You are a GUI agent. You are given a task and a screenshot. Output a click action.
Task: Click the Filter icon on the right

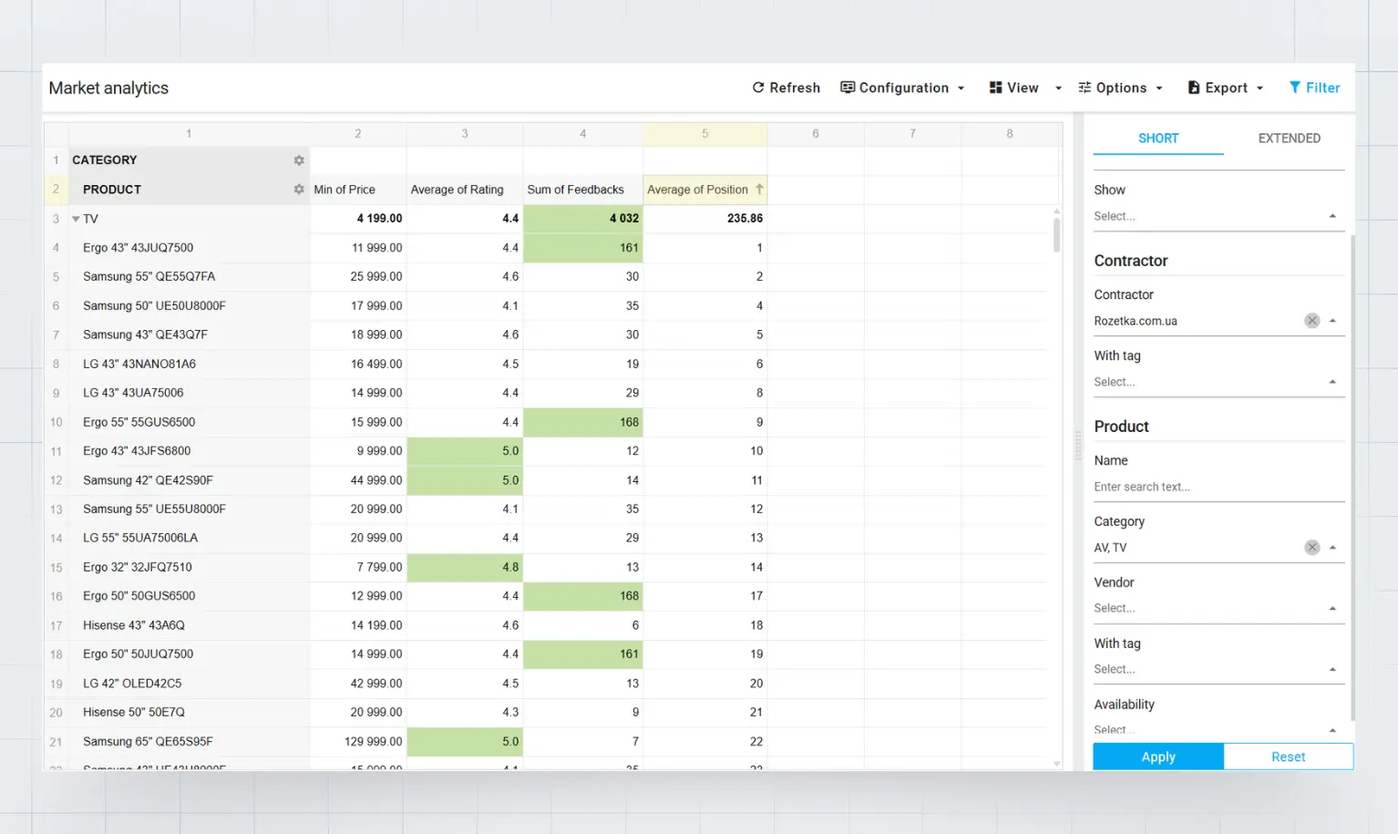[x=1295, y=88]
